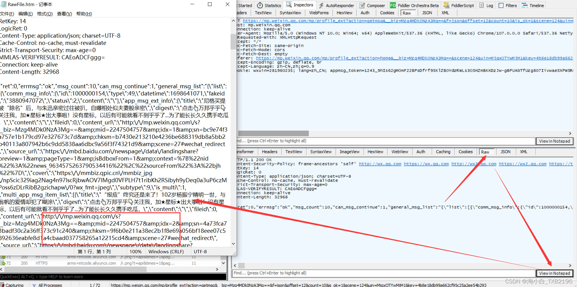Open Notepad 帮助(H) menu
Screen dimensions: 577x287
click(84, 14)
